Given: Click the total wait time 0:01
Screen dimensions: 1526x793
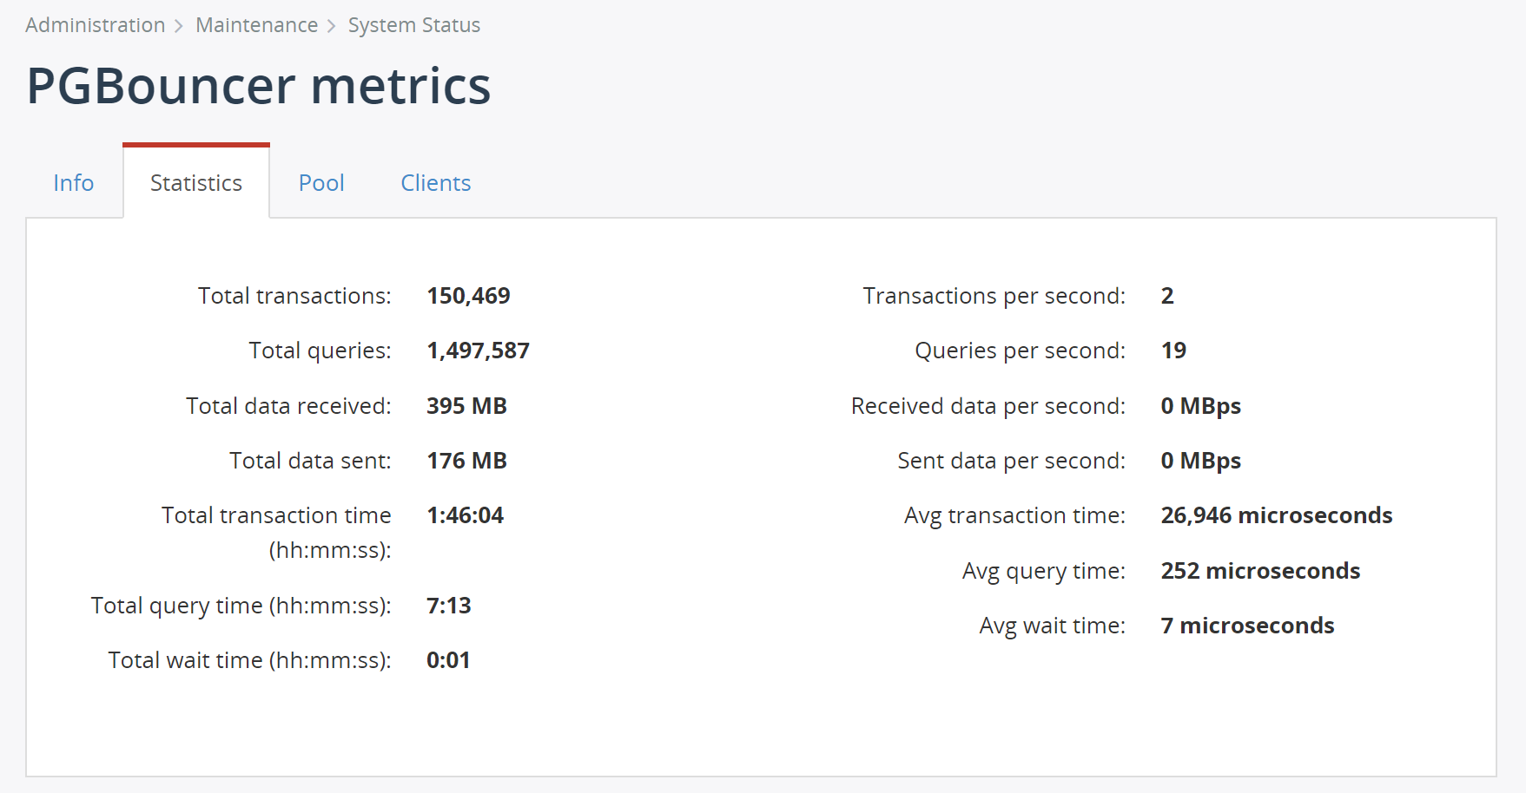Looking at the screenshot, I should tap(449, 660).
